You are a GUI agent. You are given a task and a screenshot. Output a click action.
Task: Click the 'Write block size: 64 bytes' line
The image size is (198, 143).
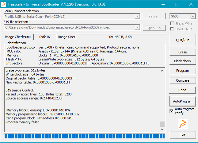[x=25, y=74]
